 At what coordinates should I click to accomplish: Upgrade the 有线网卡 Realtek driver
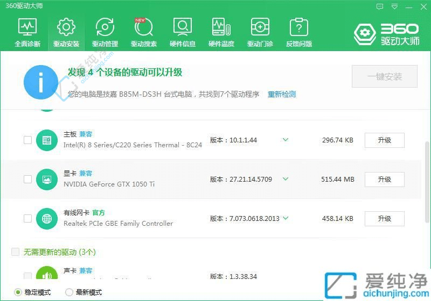tap(385, 218)
